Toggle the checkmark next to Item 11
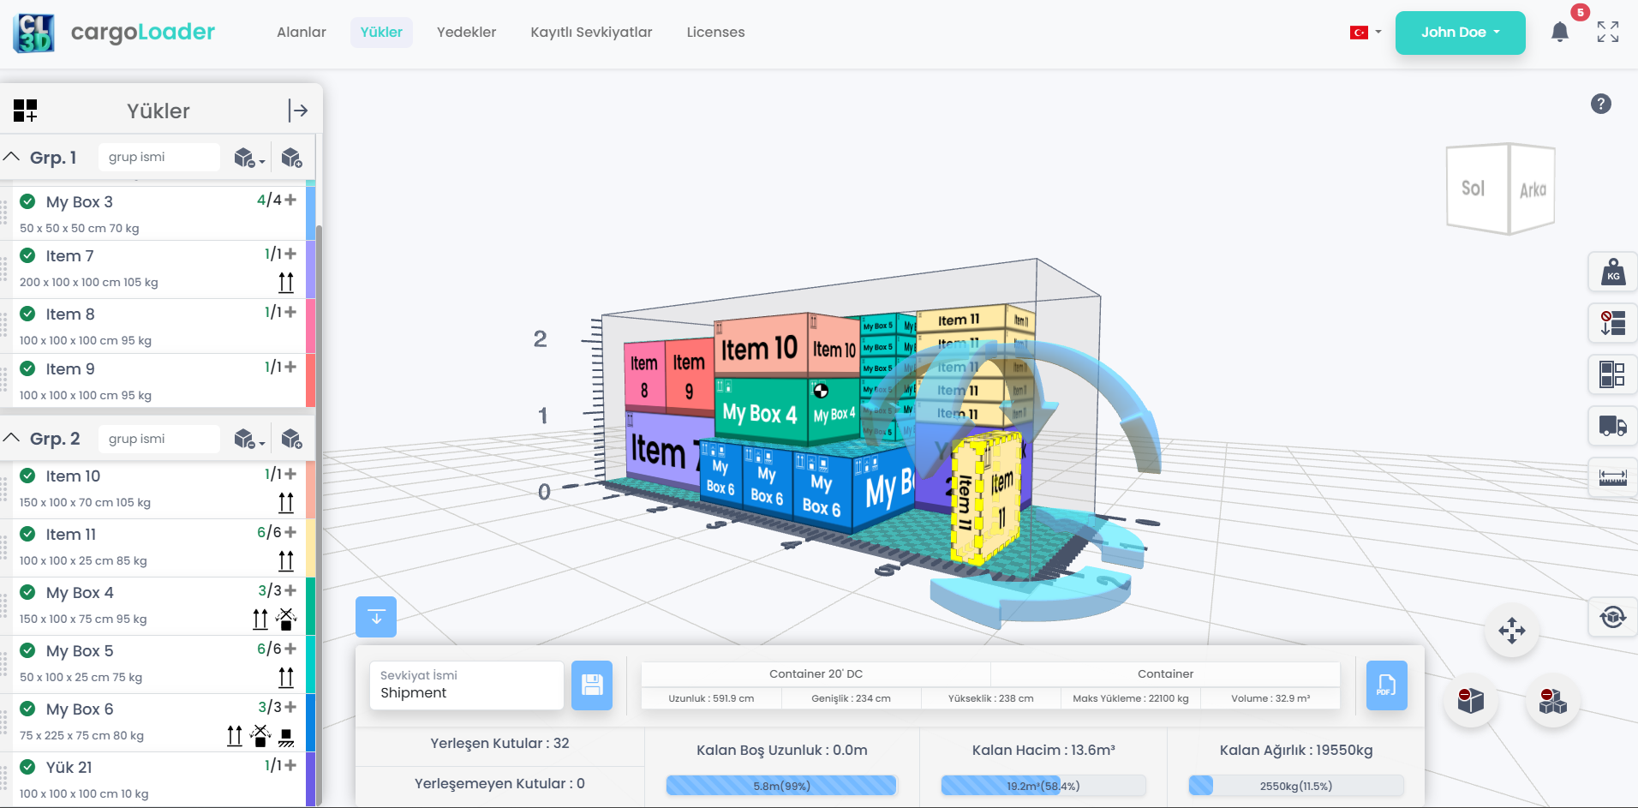Viewport: 1638px width, 808px height. (x=27, y=534)
